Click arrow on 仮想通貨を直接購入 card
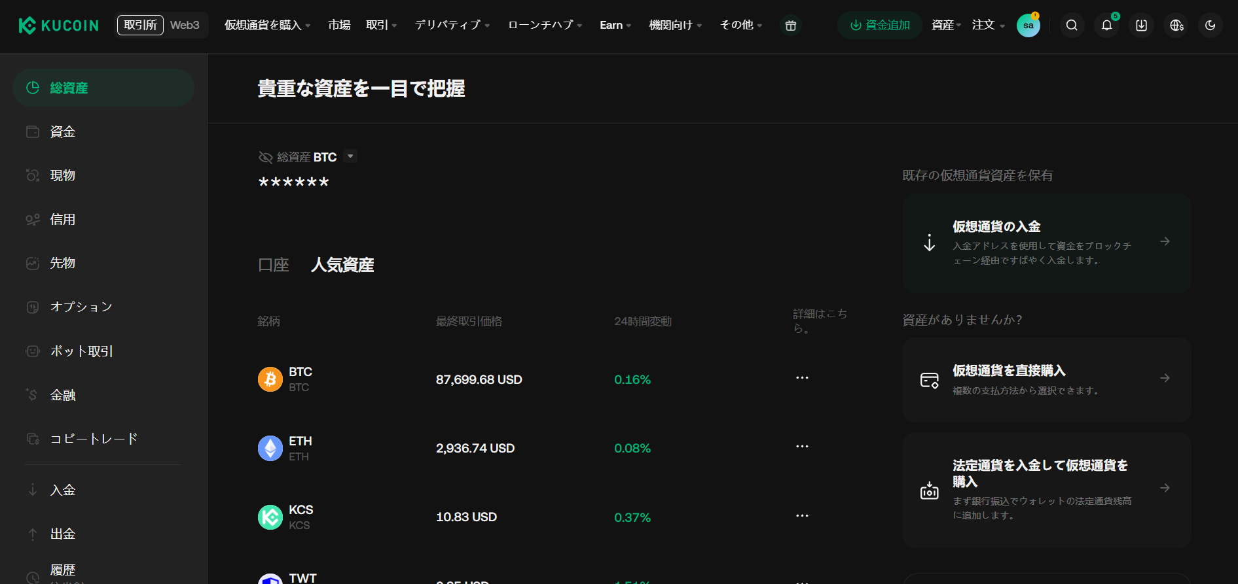The height and width of the screenshot is (584, 1238). 1165,378
